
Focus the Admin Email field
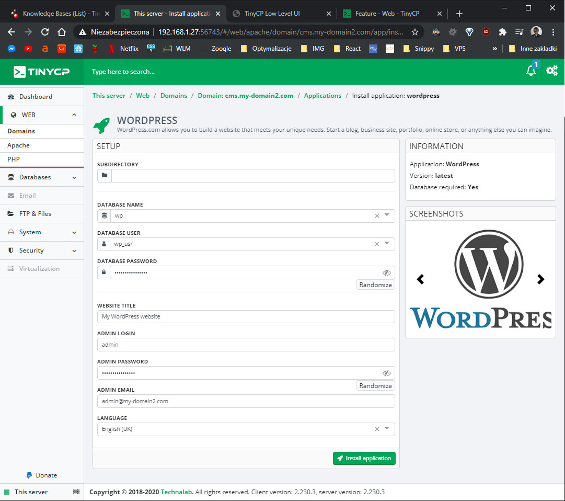tap(246, 401)
